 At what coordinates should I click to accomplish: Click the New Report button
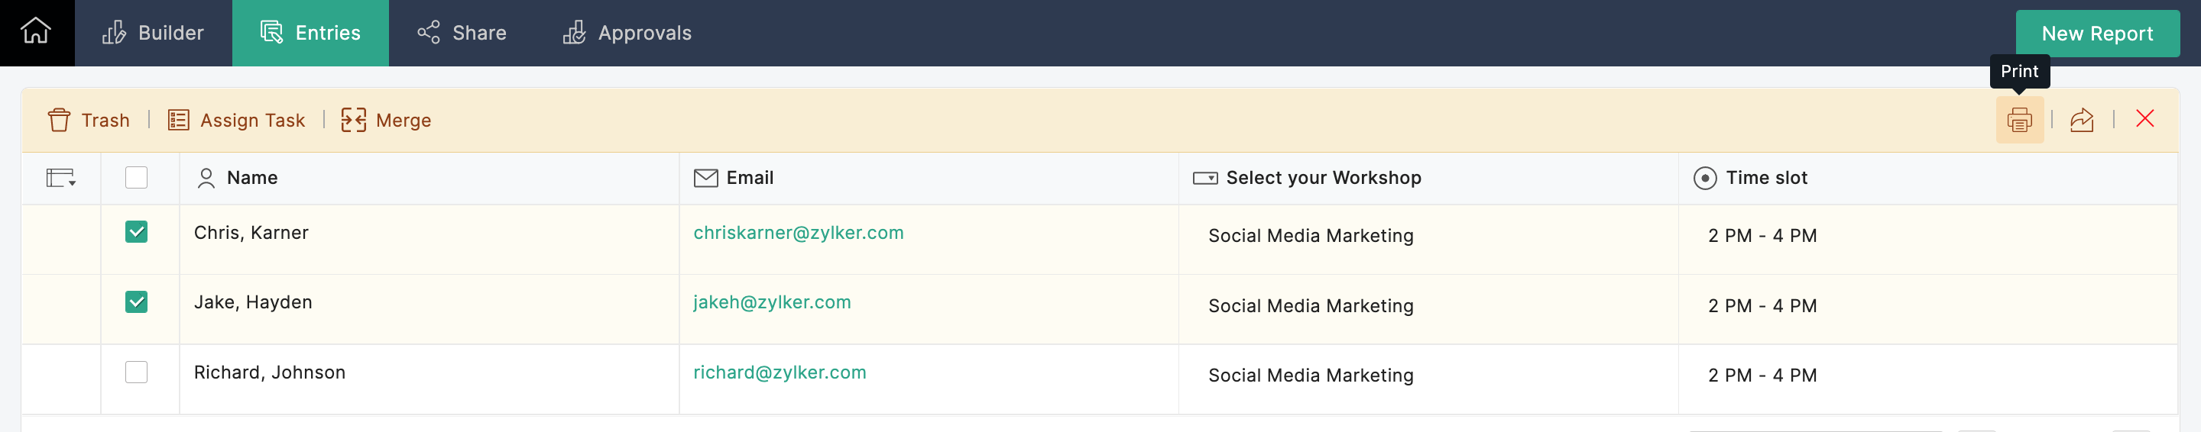click(x=2097, y=34)
